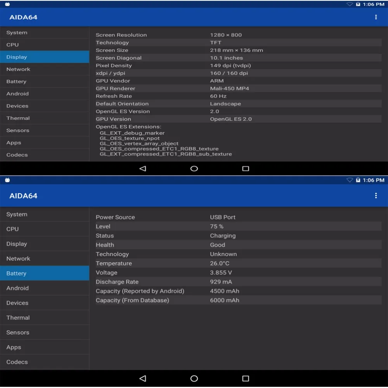Select System in top screen sidebar
388x388 pixels.
[x=45, y=33]
